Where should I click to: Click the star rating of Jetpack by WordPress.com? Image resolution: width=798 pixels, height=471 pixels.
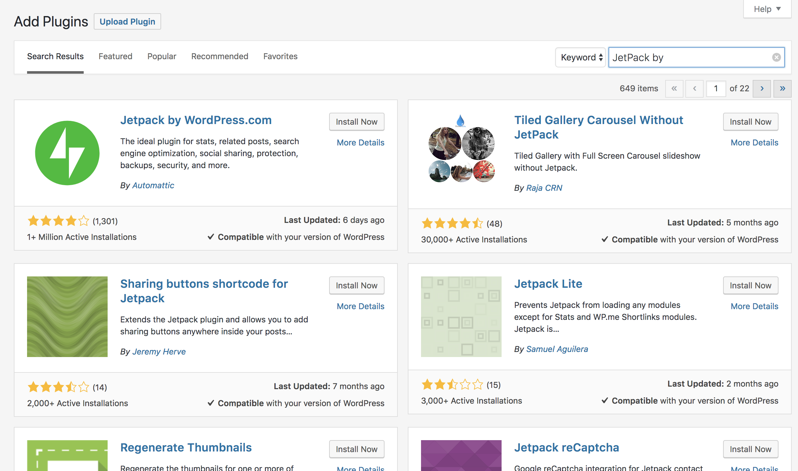58,221
